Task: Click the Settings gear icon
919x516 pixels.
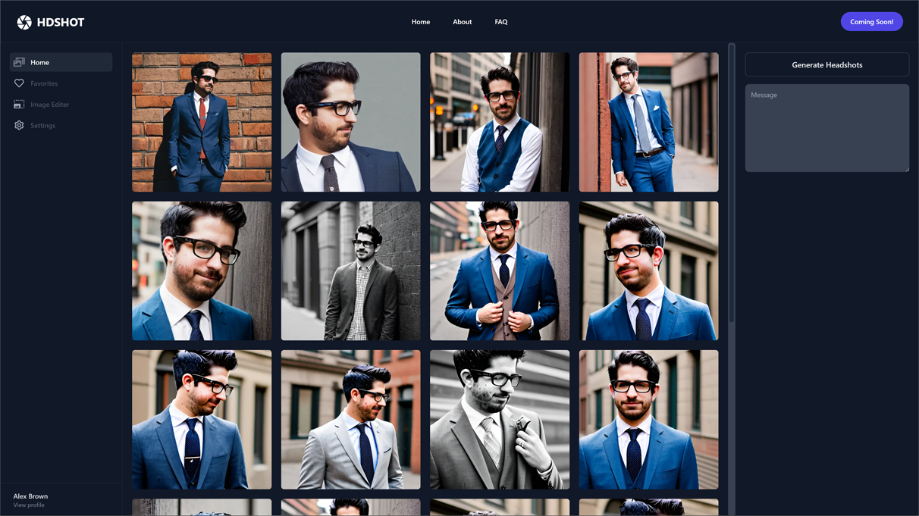Action: (19, 126)
